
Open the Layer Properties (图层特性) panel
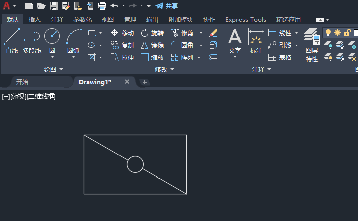pos(311,45)
